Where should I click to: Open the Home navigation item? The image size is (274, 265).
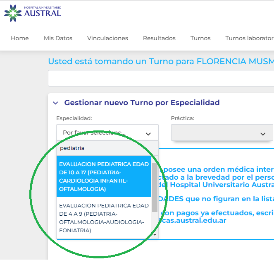point(20,38)
